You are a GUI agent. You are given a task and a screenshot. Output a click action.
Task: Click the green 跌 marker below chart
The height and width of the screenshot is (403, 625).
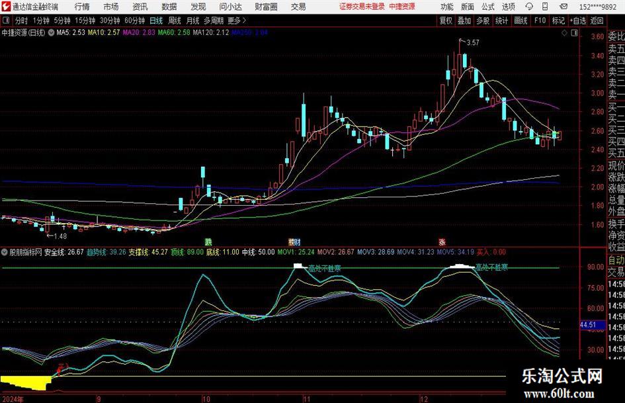(x=208, y=242)
